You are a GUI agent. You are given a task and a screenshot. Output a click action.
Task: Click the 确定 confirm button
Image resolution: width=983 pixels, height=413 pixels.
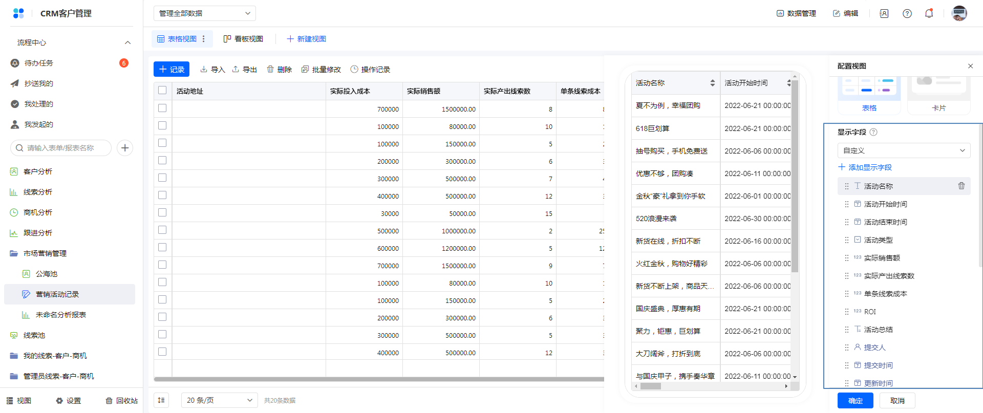pyautogui.click(x=855, y=401)
